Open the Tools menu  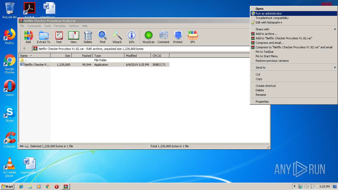pyautogui.click(x=48, y=26)
